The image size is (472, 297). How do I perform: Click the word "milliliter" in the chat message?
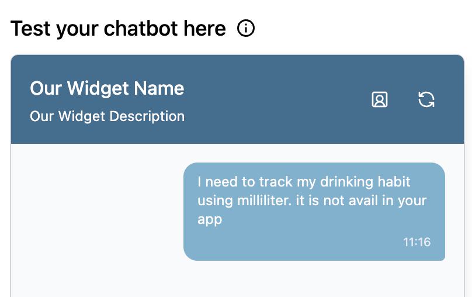(264, 201)
